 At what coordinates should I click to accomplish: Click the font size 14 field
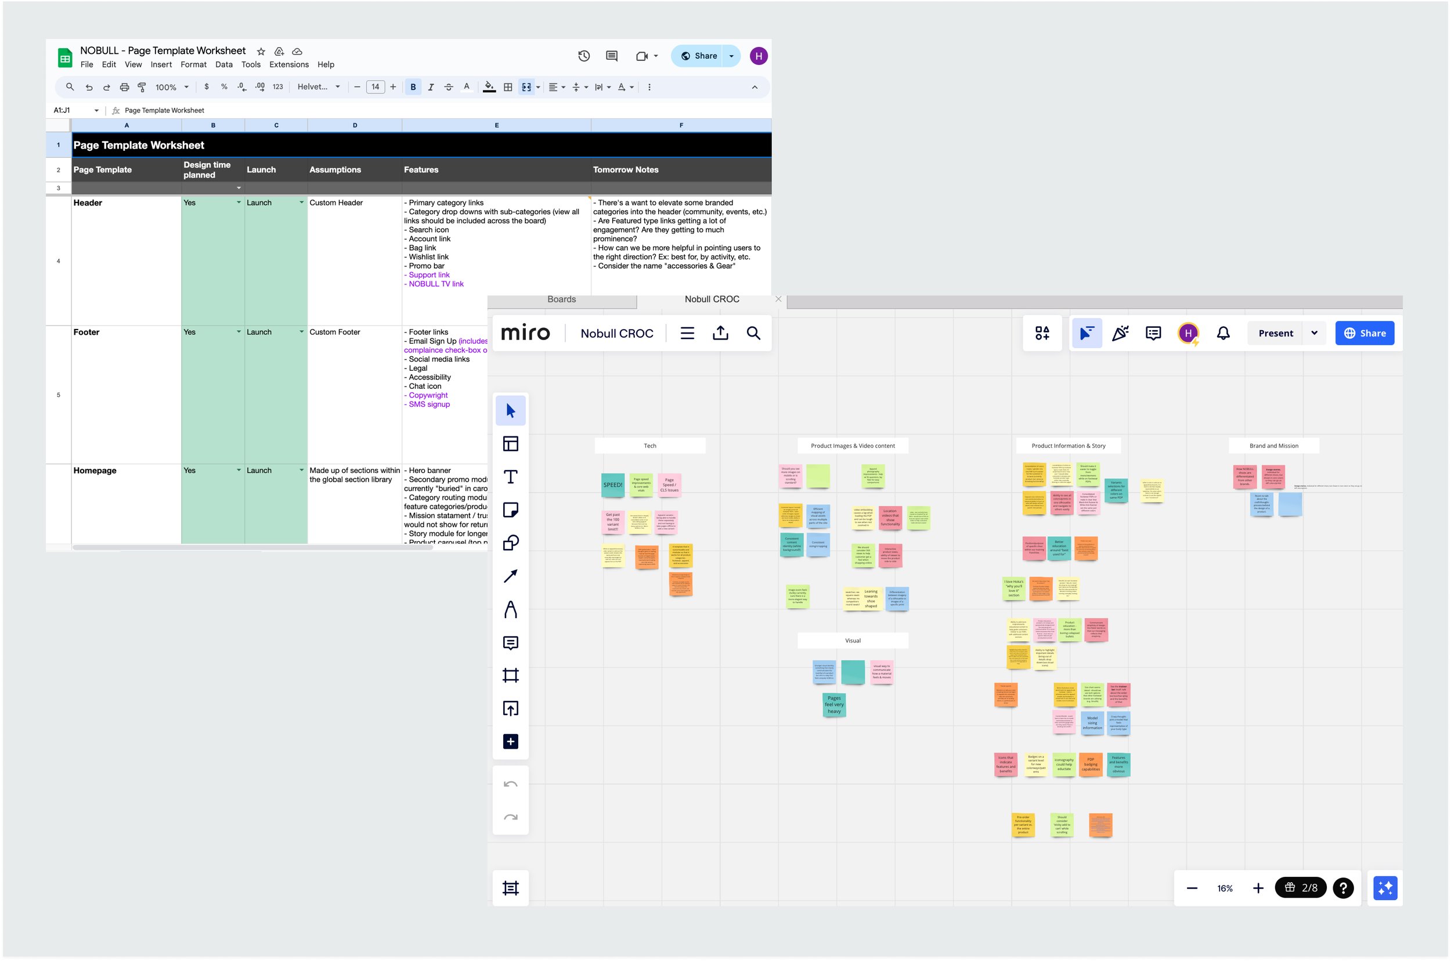click(x=375, y=87)
